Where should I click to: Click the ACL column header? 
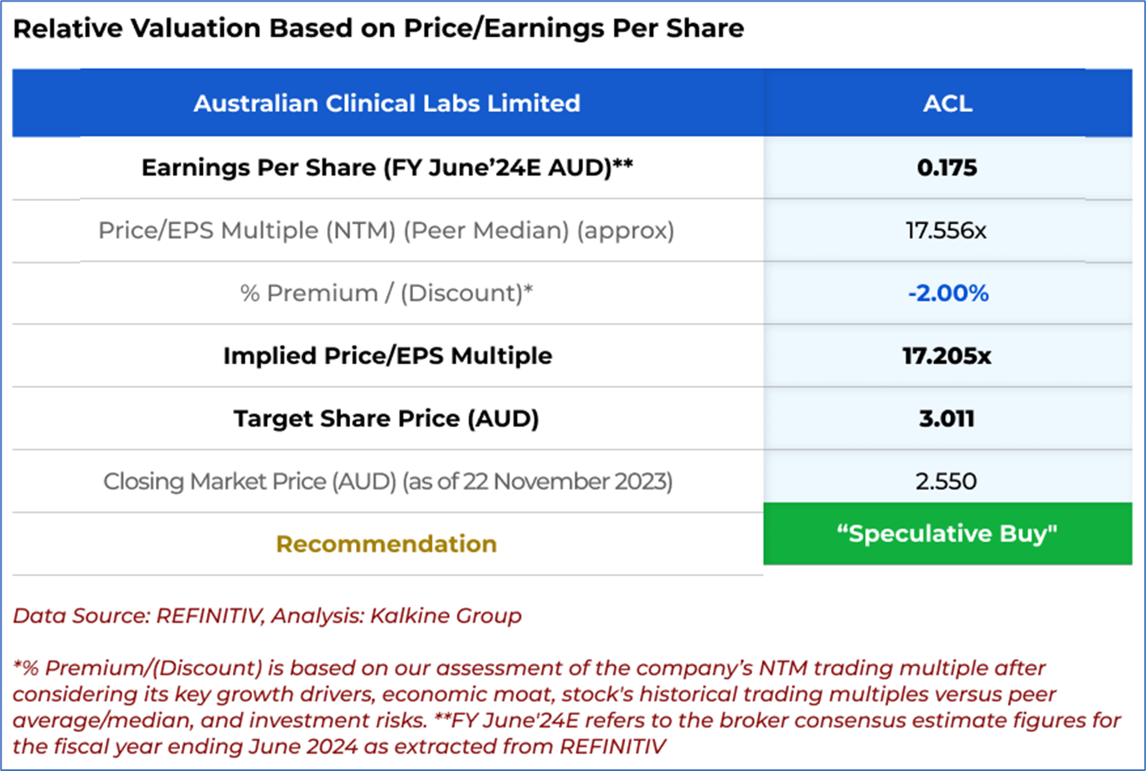947,104
